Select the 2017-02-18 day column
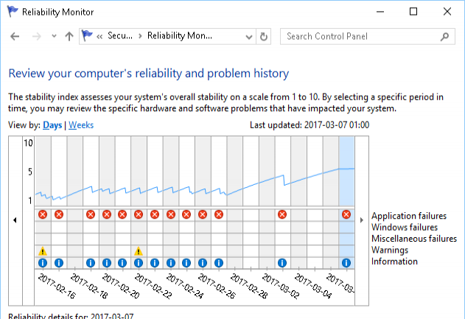 [74, 202]
